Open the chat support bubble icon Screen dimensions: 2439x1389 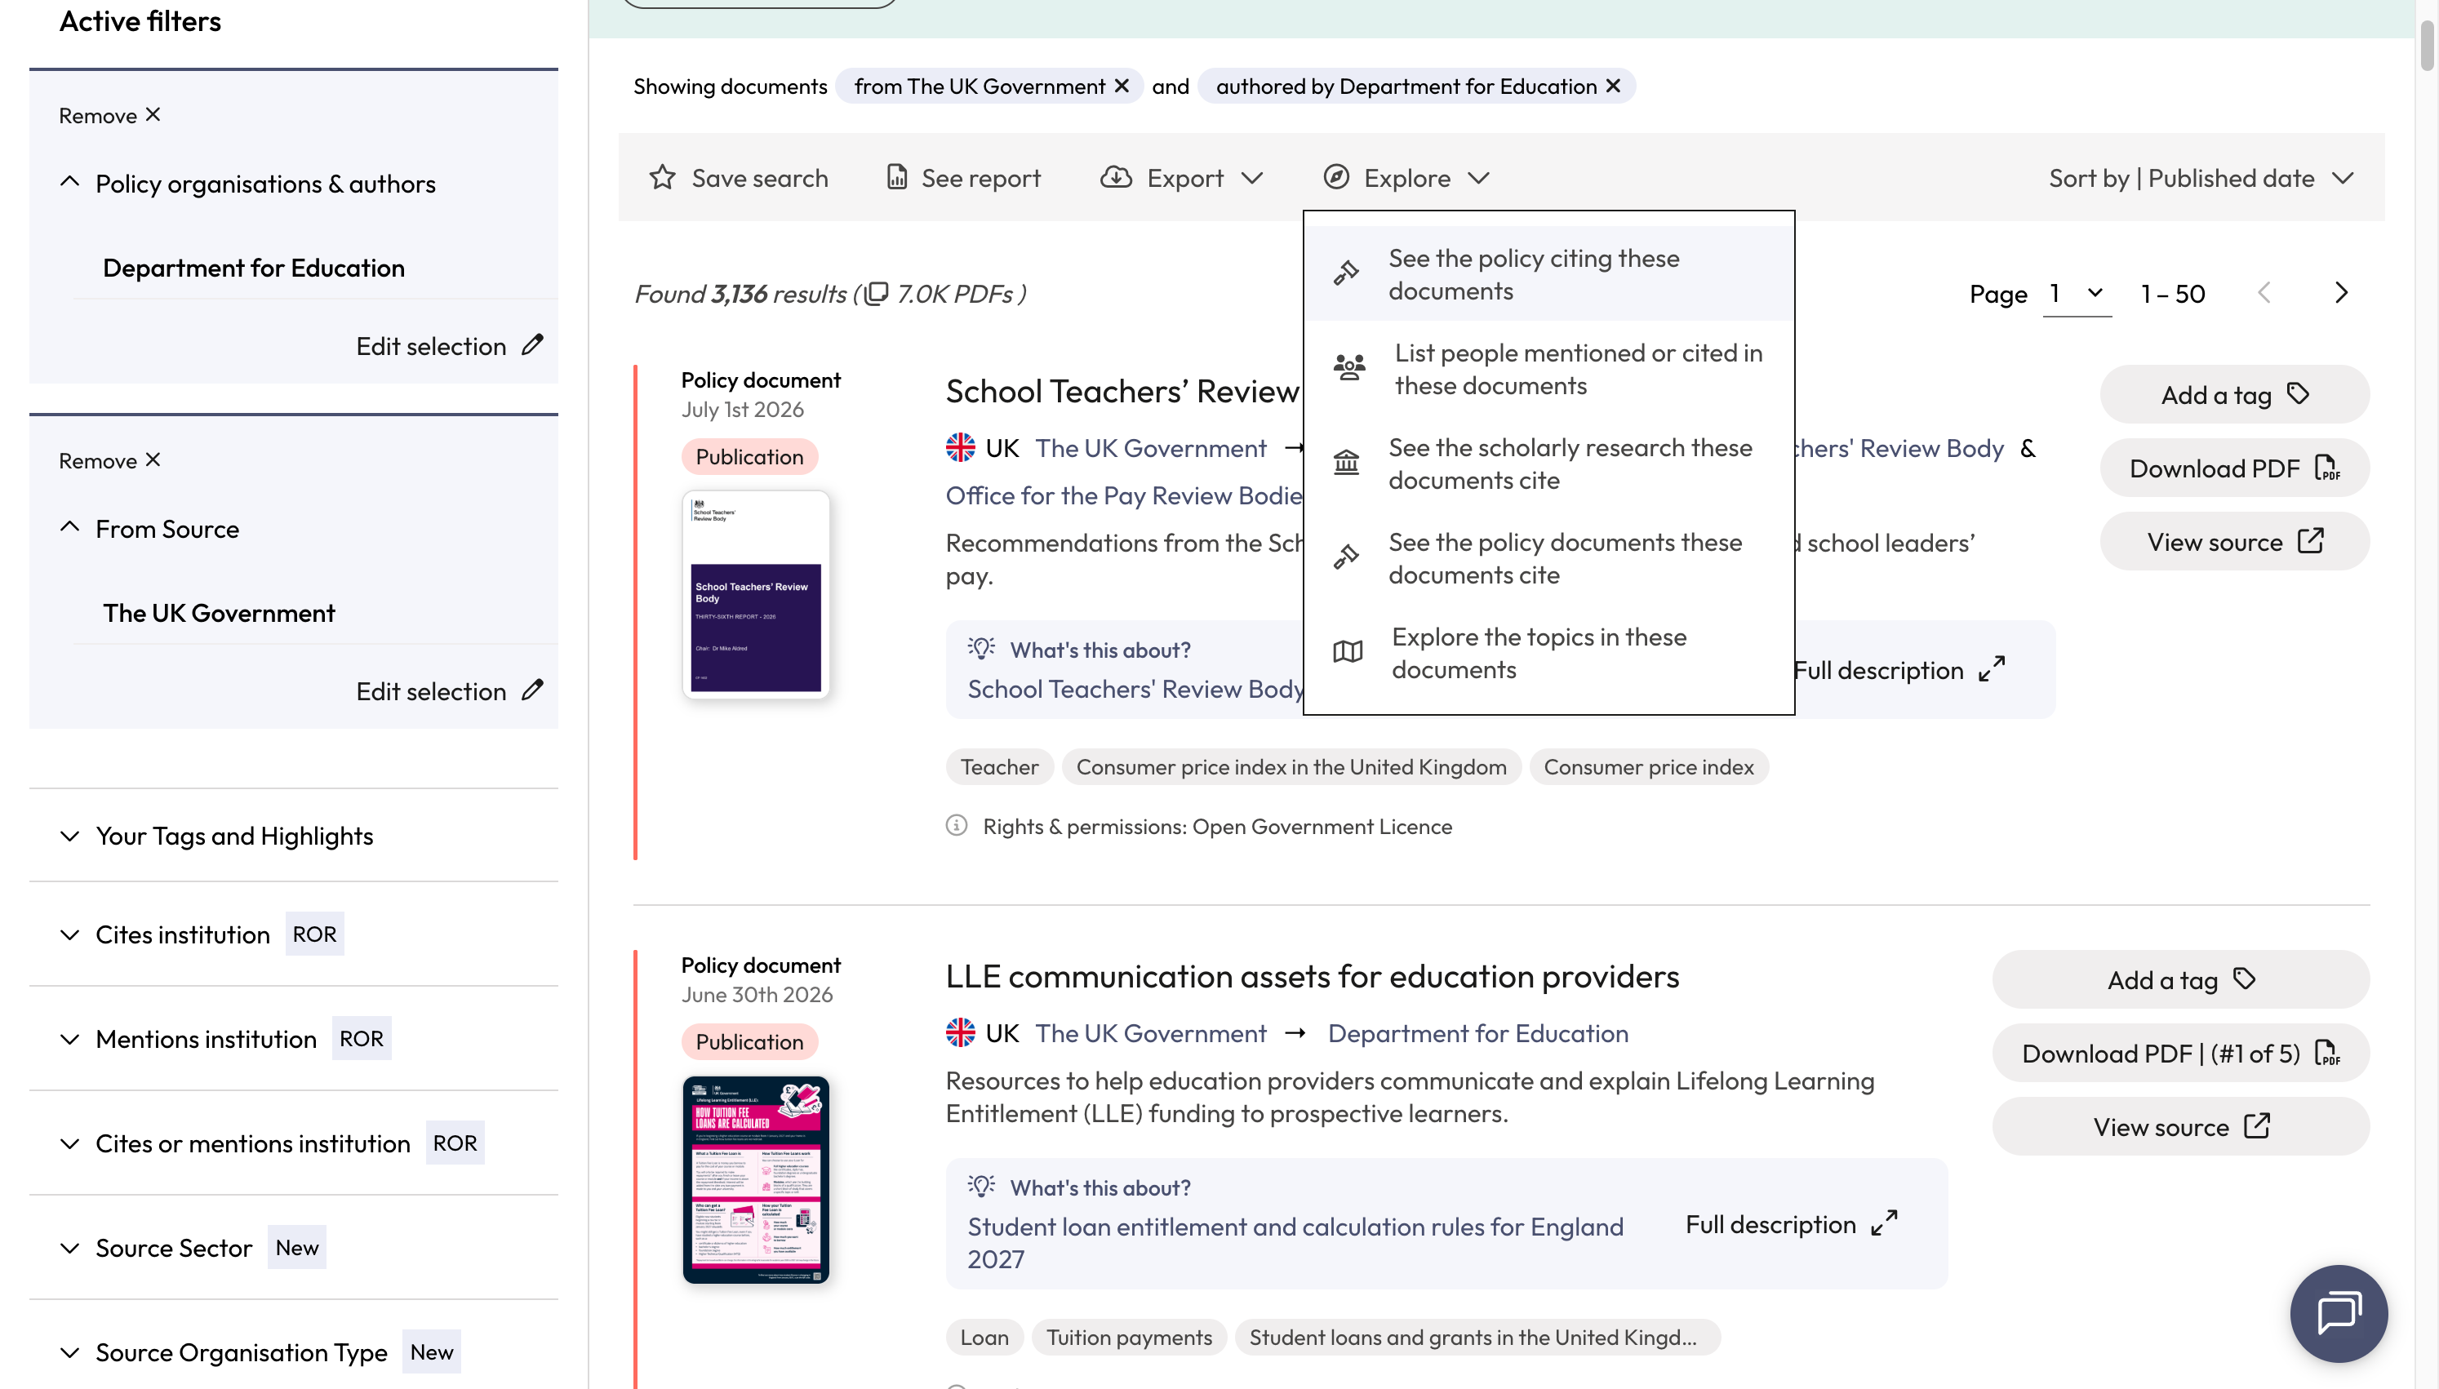[2339, 1312]
